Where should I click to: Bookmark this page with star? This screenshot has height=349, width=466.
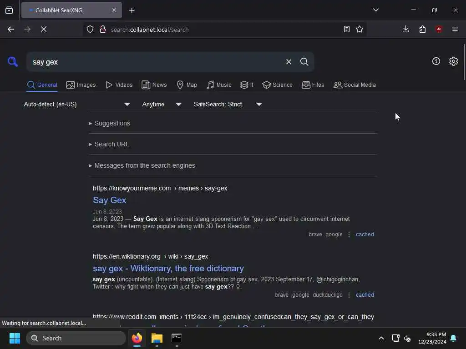(x=360, y=29)
